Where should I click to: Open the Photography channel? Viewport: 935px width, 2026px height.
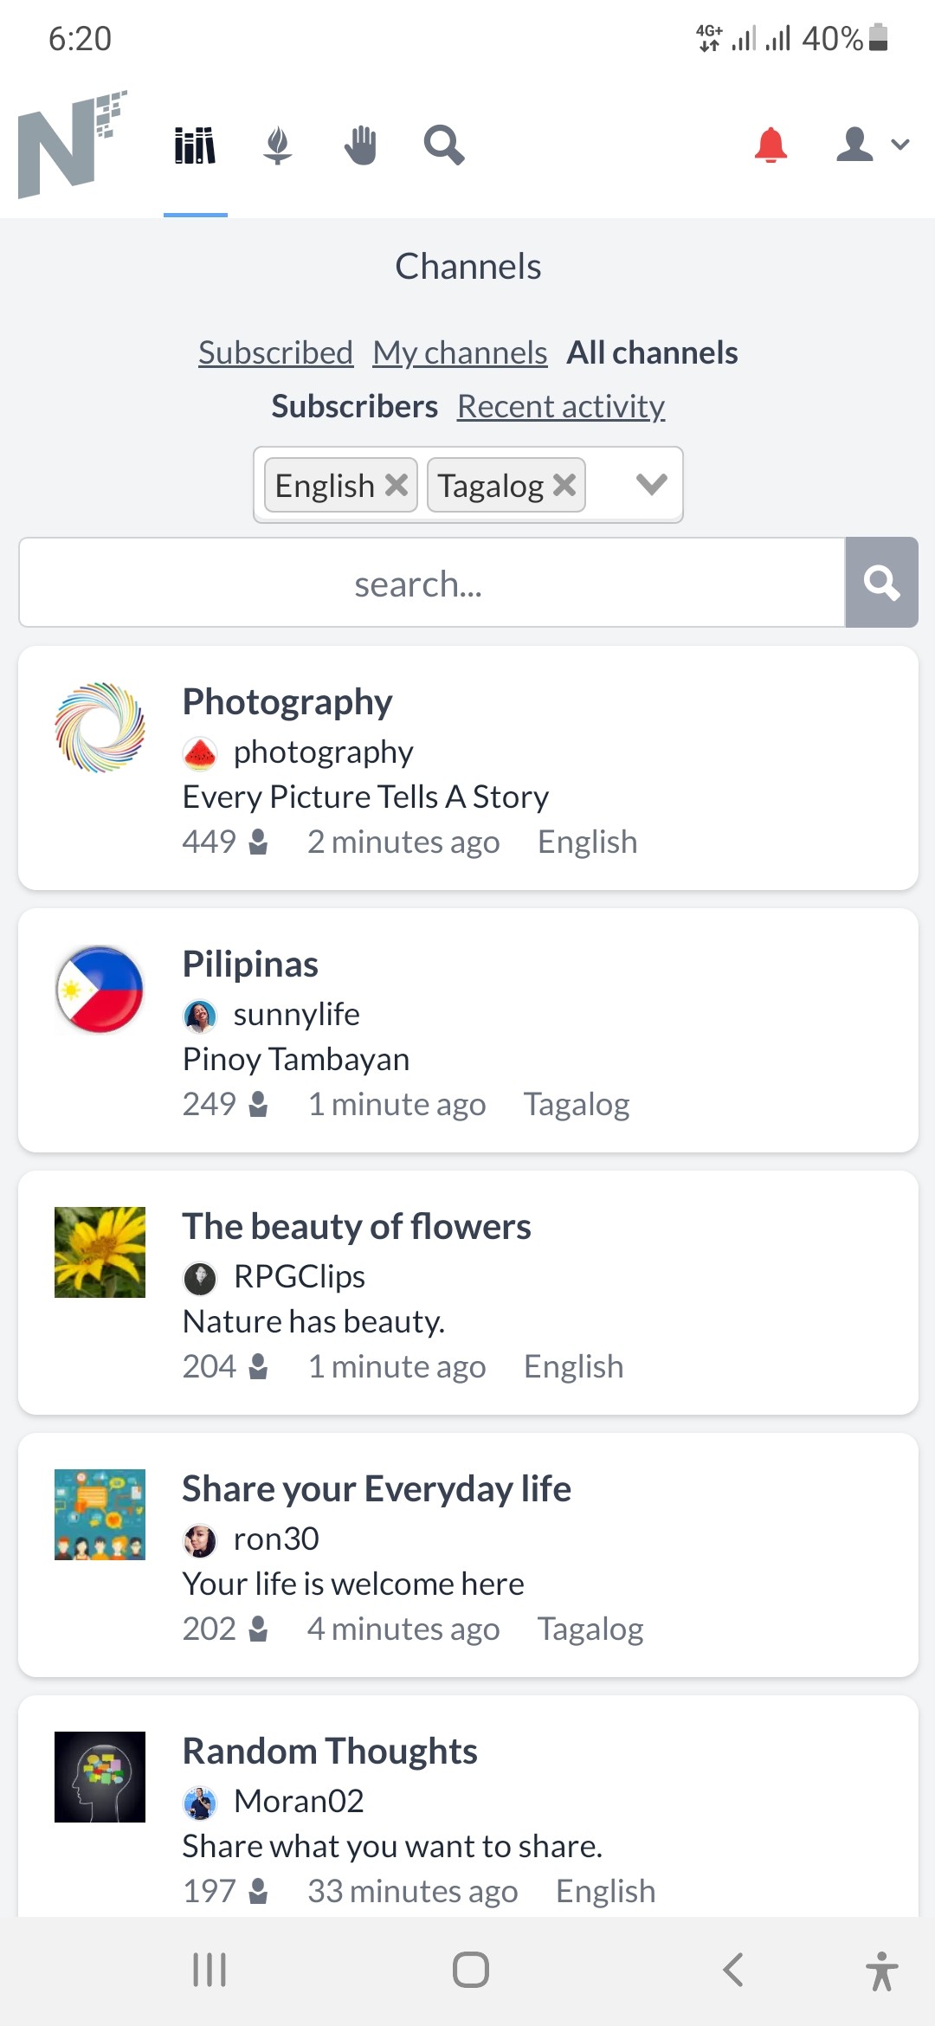(287, 701)
